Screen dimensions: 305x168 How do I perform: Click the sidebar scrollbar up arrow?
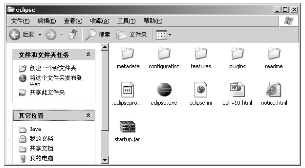105,47
